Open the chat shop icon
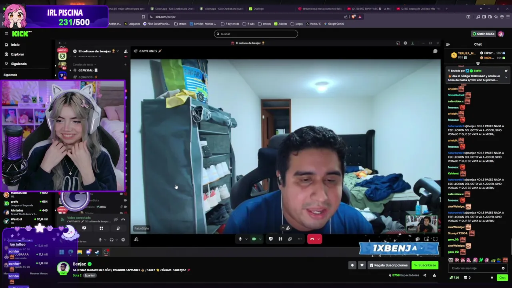 [x=465, y=278]
